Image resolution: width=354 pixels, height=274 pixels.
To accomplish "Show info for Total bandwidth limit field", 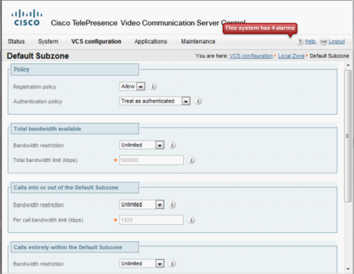I will coord(191,160).
